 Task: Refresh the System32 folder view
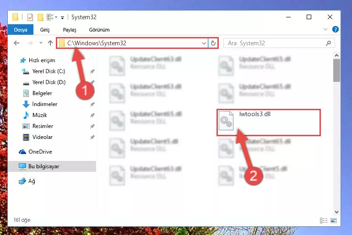point(213,43)
